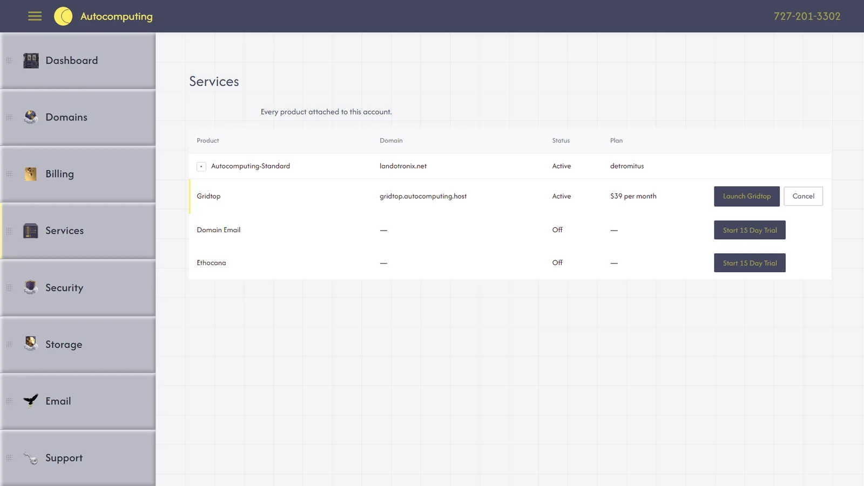Grab the drag handle beside Billing
This screenshot has width=864, height=486.
point(9,174)
